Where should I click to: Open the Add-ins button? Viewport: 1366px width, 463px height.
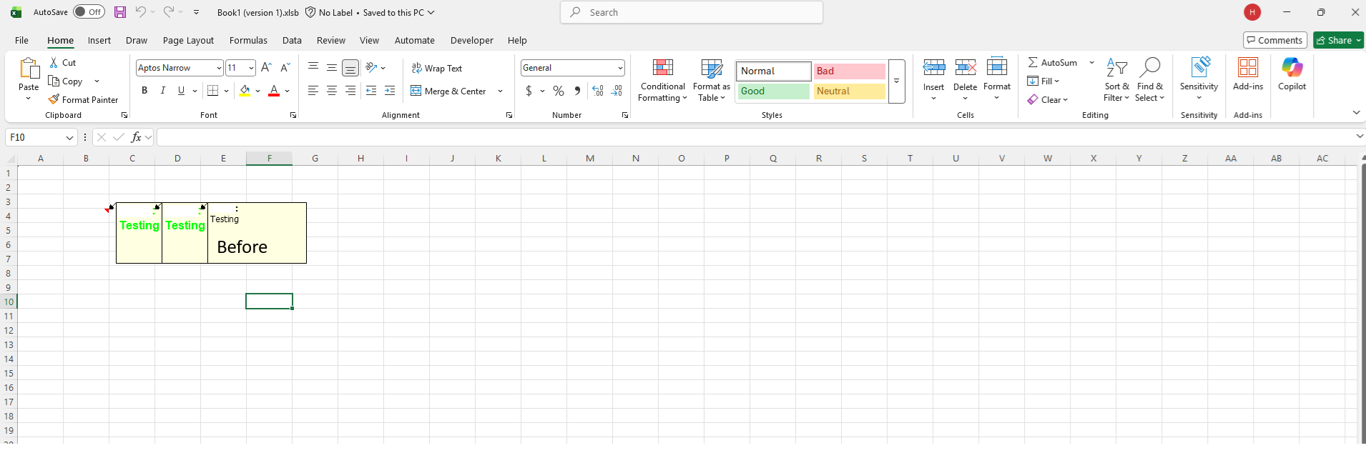click(1248, 74)
